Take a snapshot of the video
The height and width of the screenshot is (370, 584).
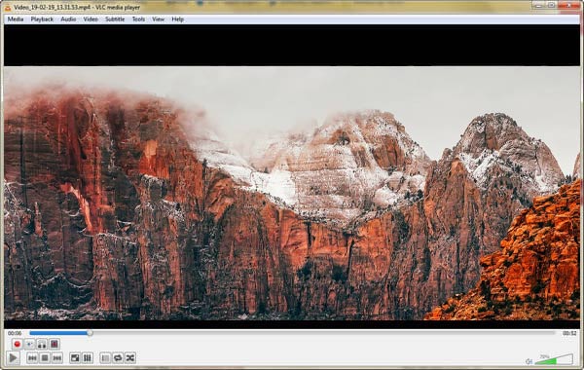29,344
